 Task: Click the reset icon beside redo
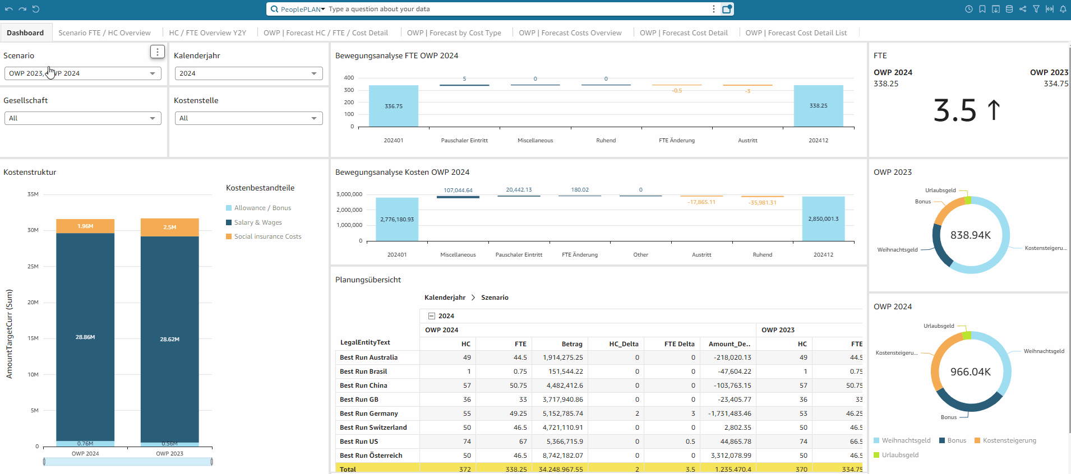coord(36,9)
